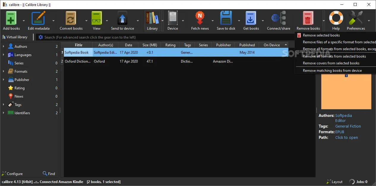The width and height of the screenshot is (376, 186).
Task: Click the Send to device icon
Action: point(122,18)
